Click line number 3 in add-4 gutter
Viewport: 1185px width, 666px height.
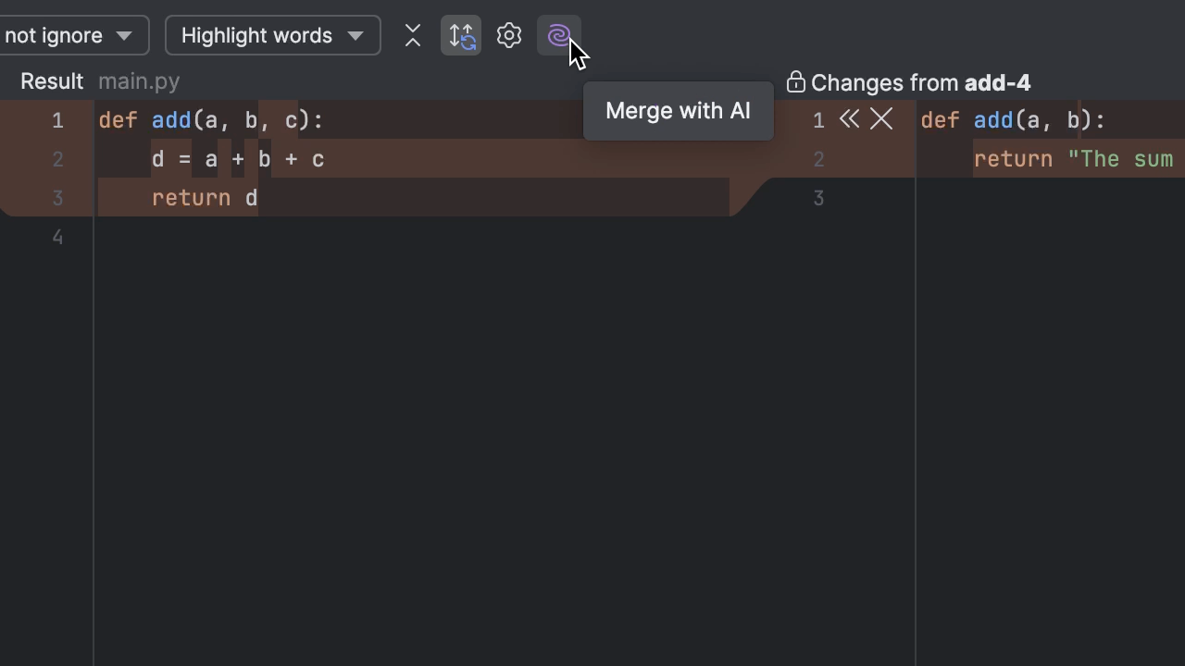[x=818, y=198]
